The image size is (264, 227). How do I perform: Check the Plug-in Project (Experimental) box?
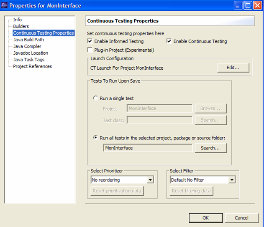coord(90,50)
